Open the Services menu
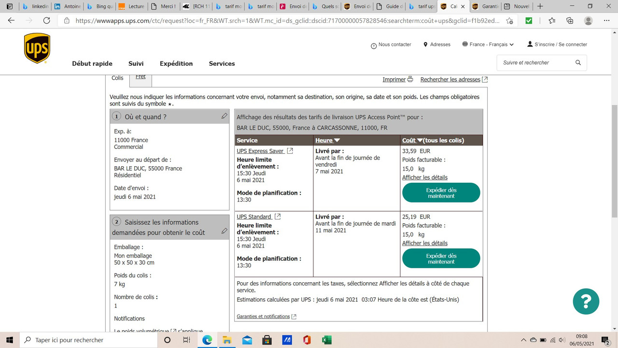618x348 pixels. 222,64
